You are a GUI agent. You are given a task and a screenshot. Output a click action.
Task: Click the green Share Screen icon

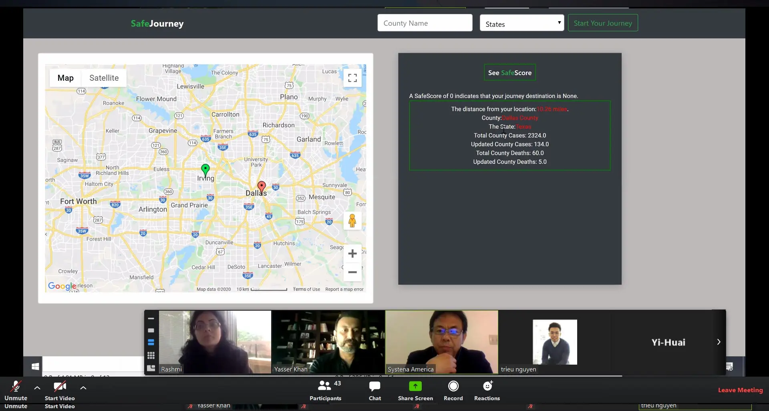pyautogui.click(x=415, y=387)
